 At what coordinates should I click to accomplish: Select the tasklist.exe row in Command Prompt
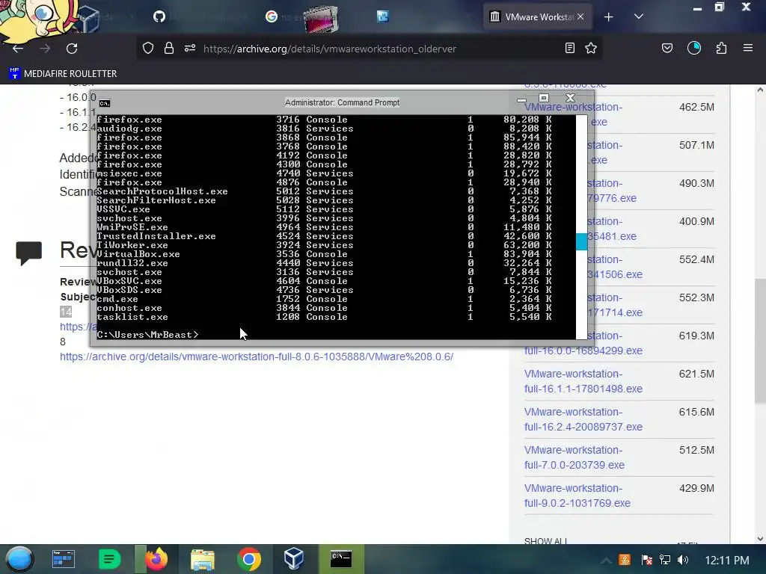(324, 317)
